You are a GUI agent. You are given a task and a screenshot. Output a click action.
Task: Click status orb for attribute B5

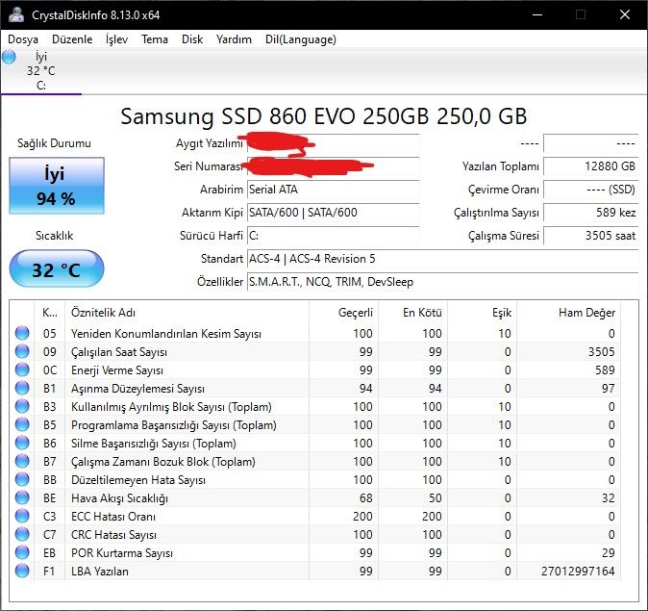click(x=22, y=425)
